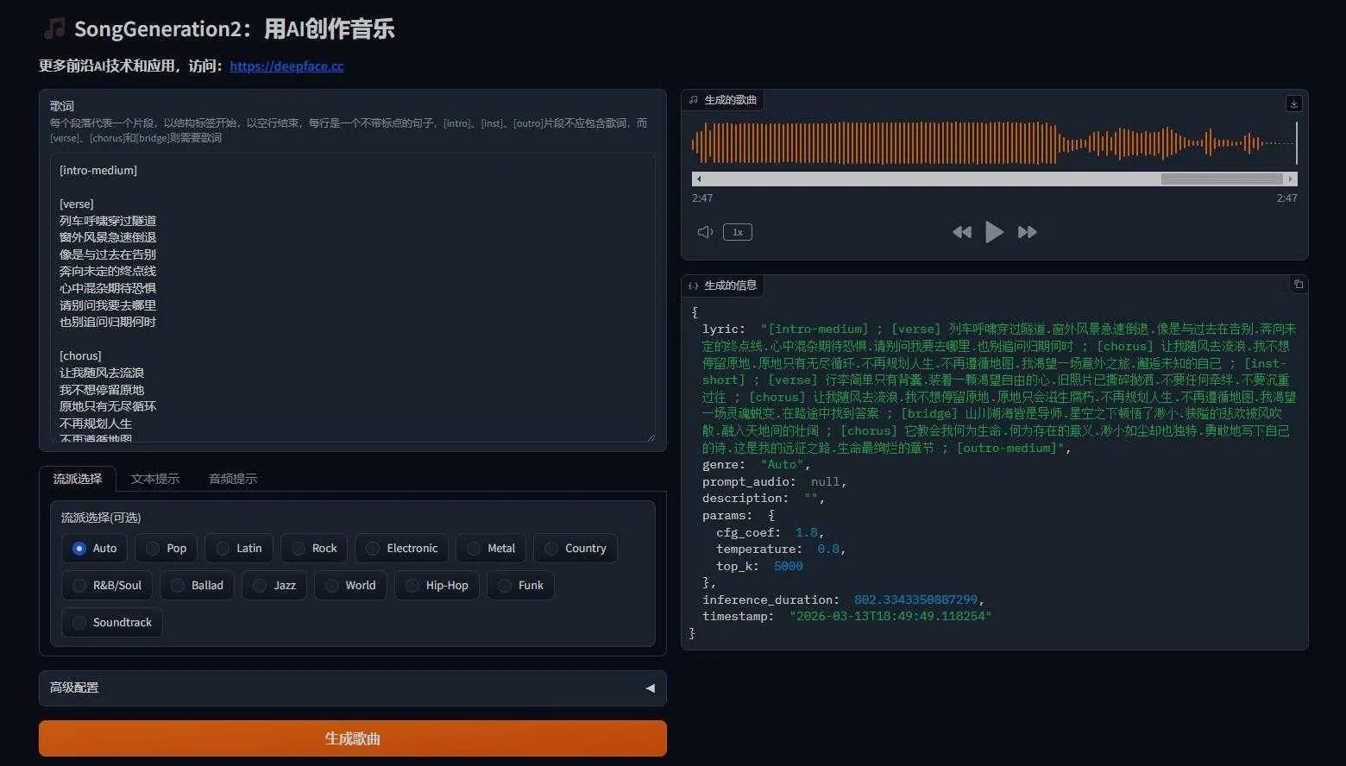Click the play button to play the song
The image size is (1346, 766).
click(x=994, y=231)
